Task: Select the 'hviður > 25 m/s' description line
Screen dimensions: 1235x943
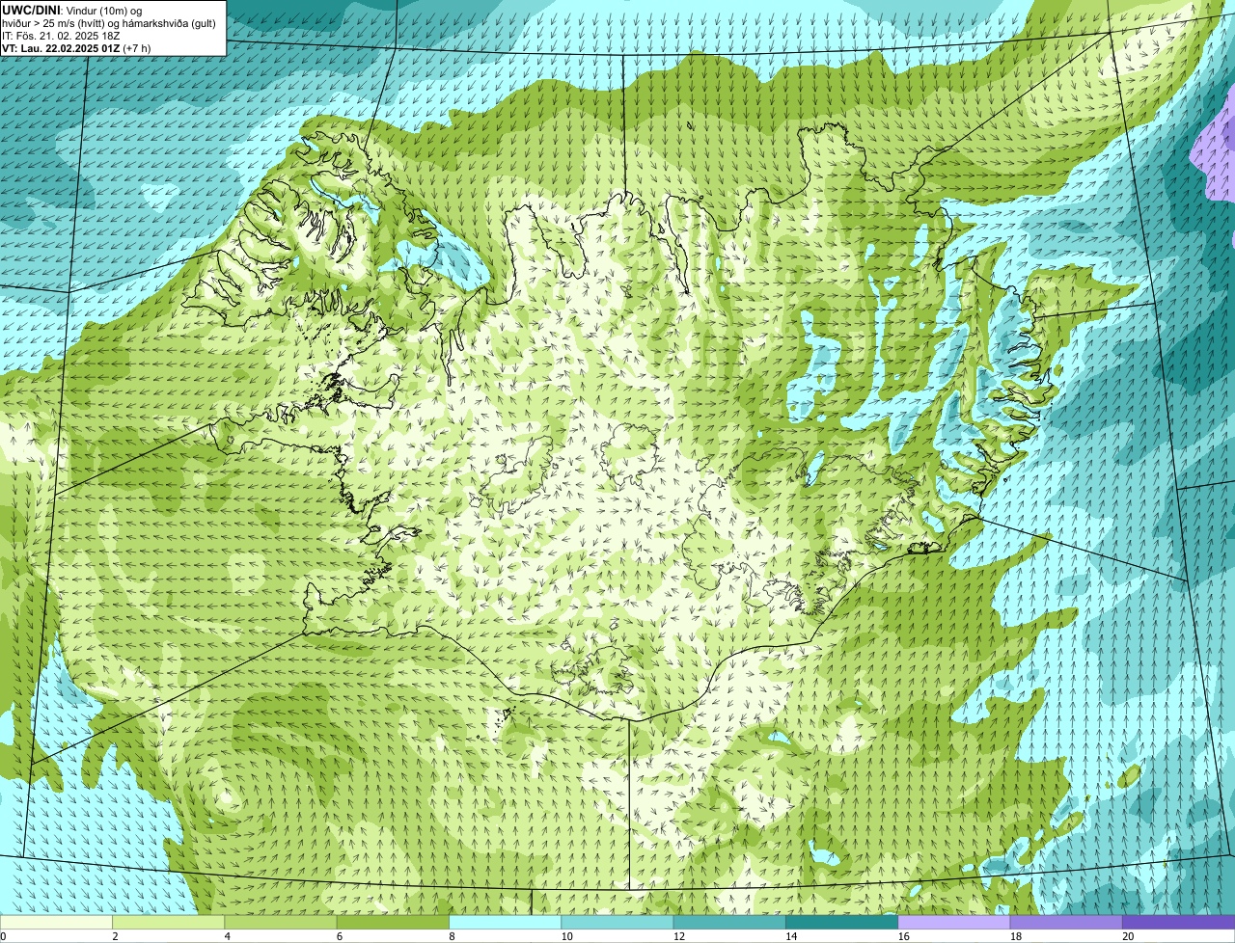Action: pyautogui.click(x=109, y=22)
